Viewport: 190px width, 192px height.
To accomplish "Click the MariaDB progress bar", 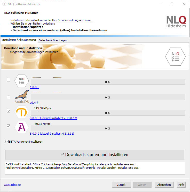I will [x=108, y=97].
